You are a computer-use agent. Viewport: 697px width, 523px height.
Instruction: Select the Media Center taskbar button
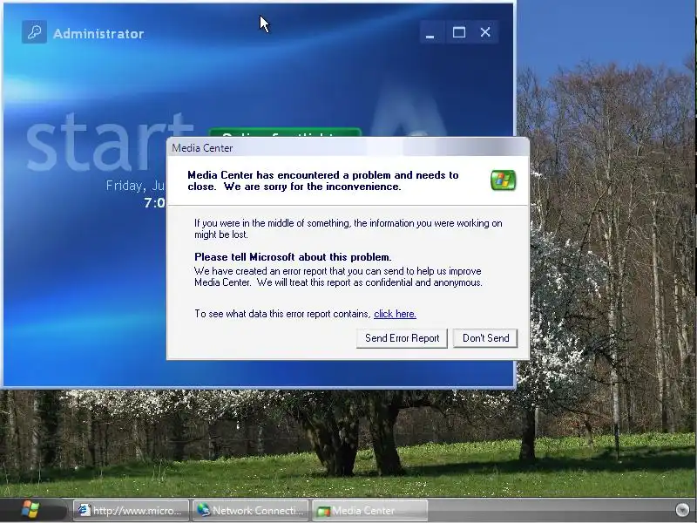coord(369,511)
